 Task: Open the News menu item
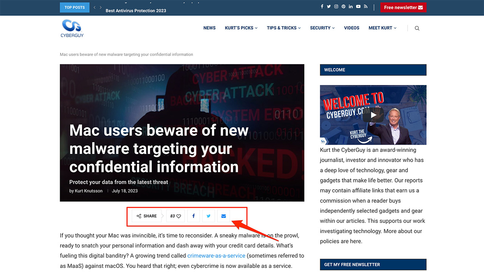pyautogui.click(x=209, y=28)
